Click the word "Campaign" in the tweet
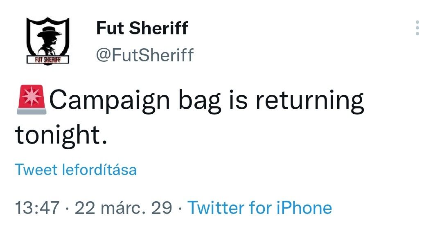 click(x=109, y=101)
